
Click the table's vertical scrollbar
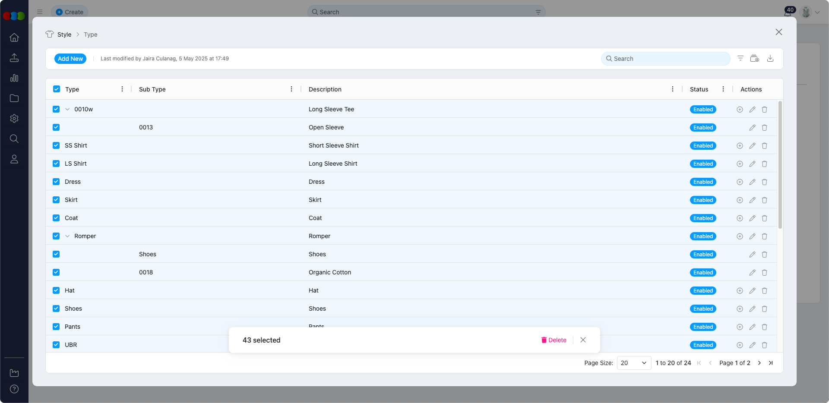click(780, 164)
